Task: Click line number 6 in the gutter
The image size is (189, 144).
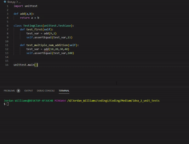Action: (x=8, y=26)
